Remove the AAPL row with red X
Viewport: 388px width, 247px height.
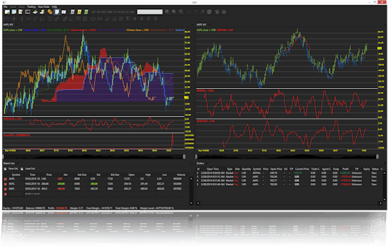pos(5,179)
